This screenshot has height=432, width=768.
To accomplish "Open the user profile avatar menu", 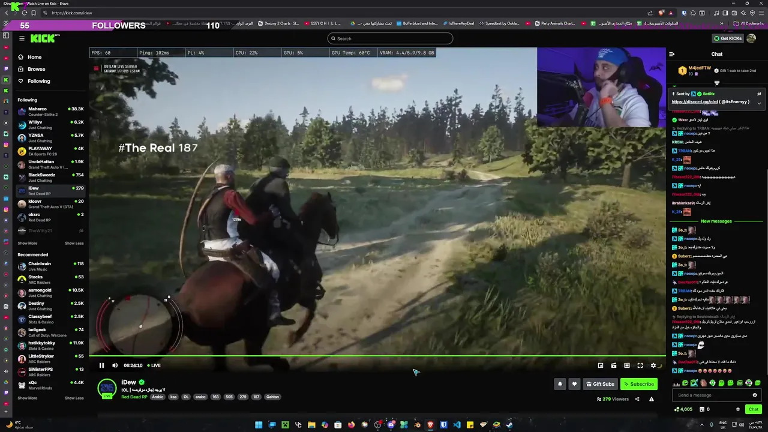I will point(752,38).
